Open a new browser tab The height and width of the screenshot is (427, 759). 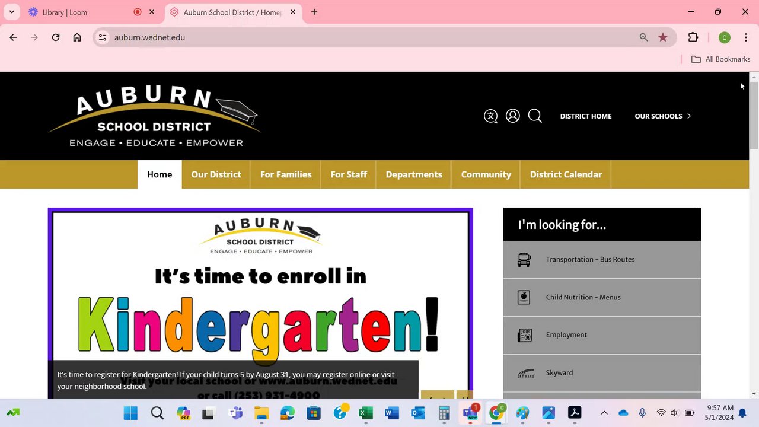[314, 12]
